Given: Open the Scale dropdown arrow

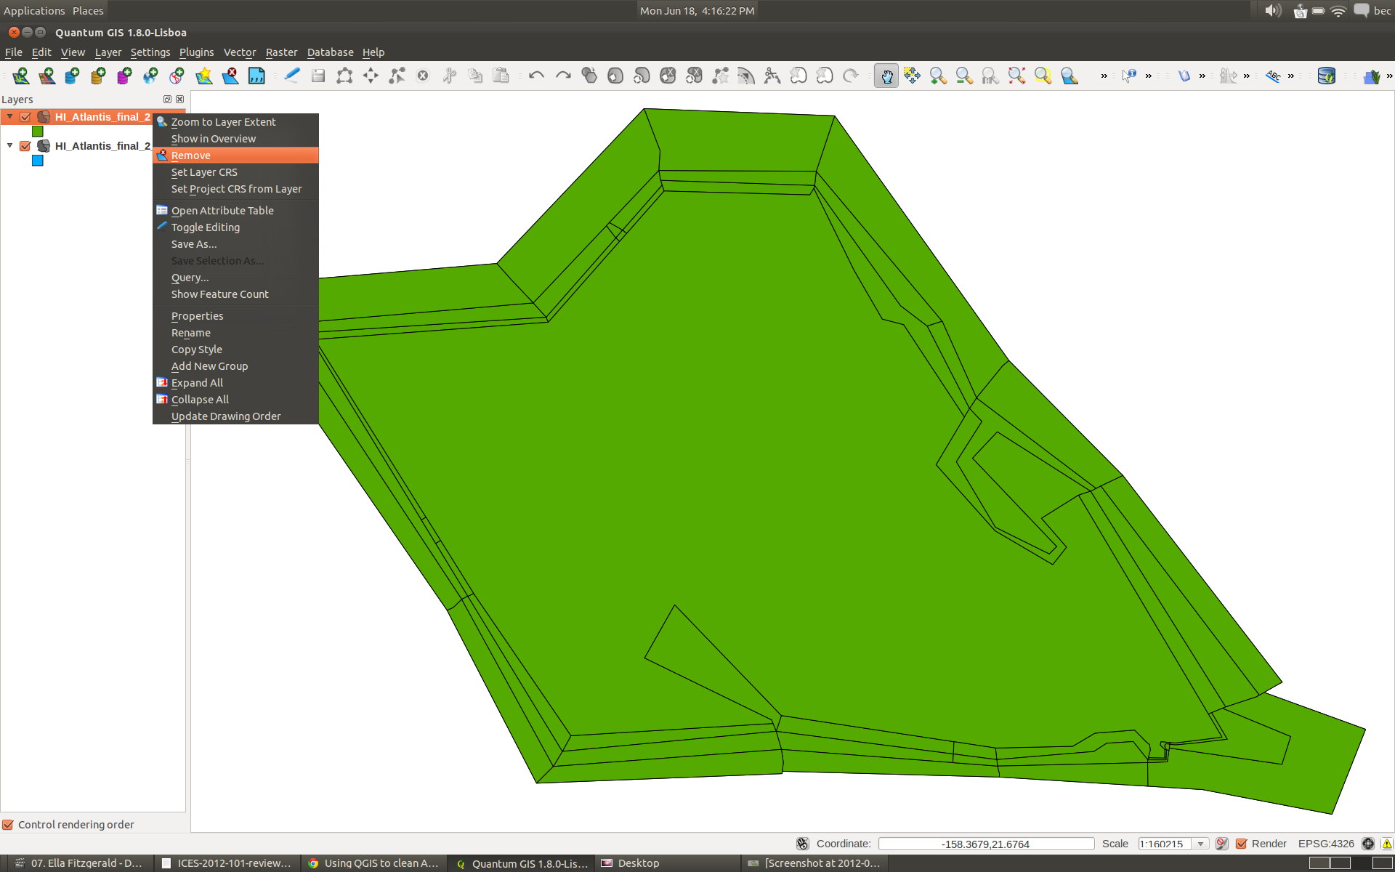Looking at the screenshot, I should click(1201, 844).
